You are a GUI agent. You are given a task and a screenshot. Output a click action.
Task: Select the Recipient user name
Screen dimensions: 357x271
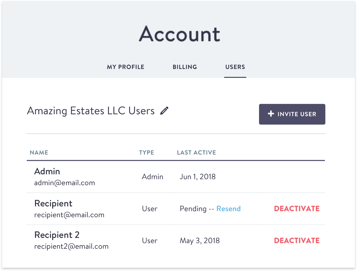53,203
